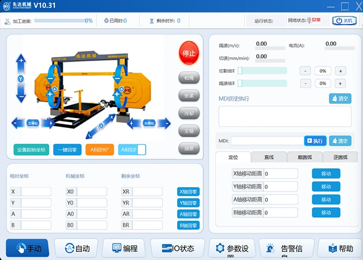363x260 pixels.
Task: Open the 自动 automatic mode page
Action: 76,248
